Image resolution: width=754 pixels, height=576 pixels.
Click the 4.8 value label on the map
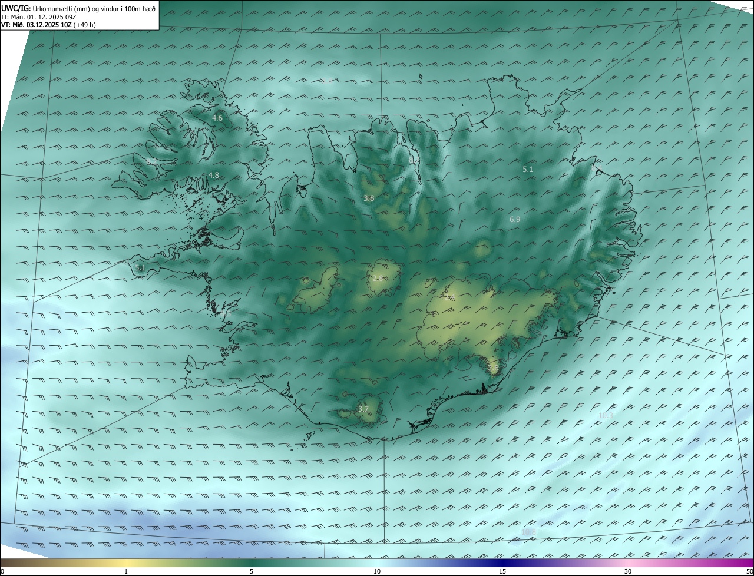tap(214, 176)
